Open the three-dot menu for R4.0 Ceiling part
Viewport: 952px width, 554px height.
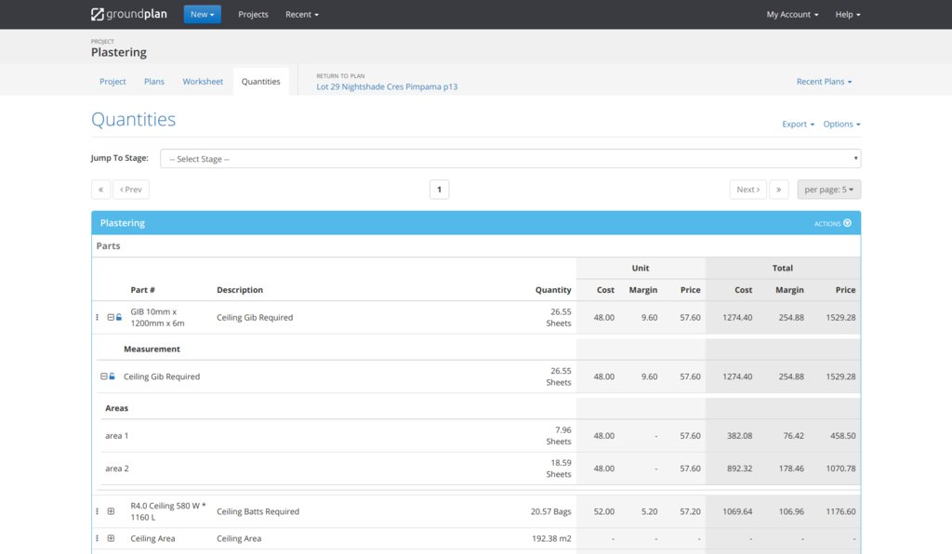[97, 511]
